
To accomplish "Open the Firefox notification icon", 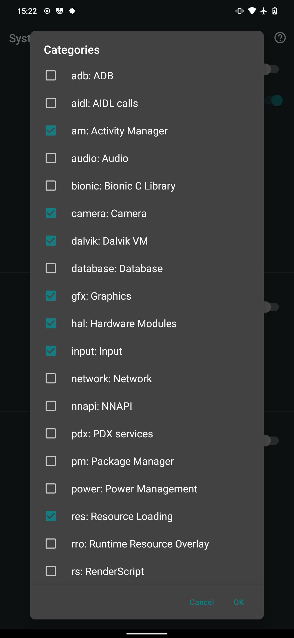I will (x=59, y=11).
